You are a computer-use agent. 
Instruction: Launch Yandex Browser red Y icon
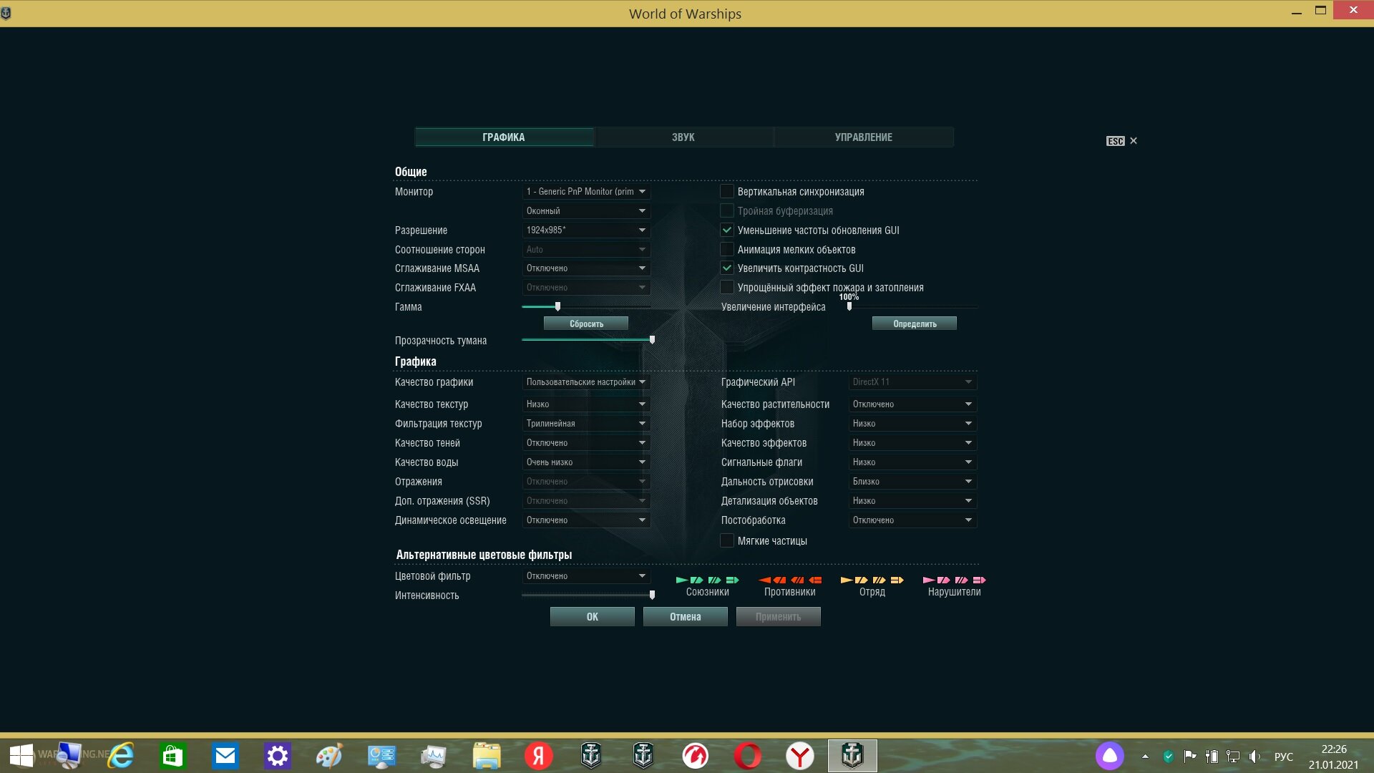pos(799,756)
